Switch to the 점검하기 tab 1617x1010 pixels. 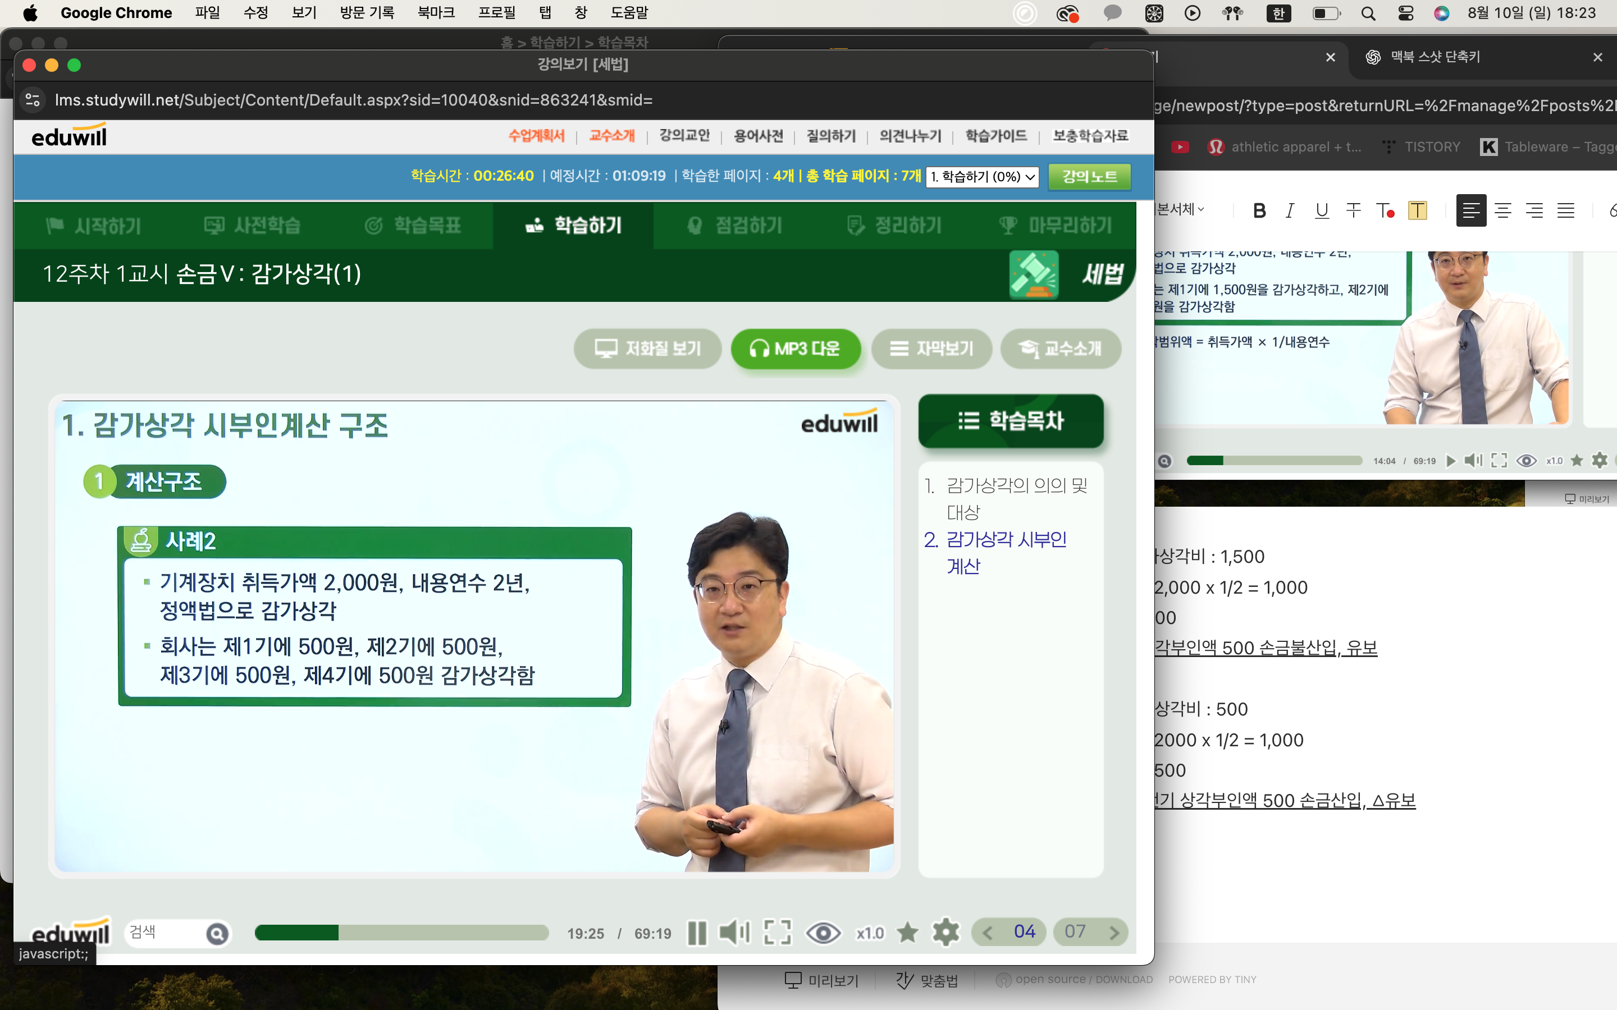click(734, 226)
